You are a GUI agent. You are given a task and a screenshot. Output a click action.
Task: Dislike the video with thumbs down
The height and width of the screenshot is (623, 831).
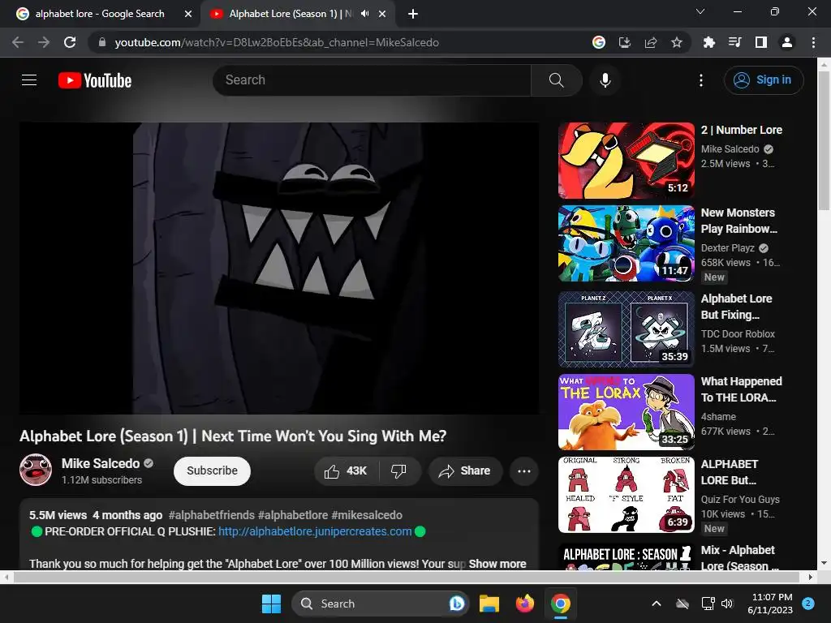(399, 471)
